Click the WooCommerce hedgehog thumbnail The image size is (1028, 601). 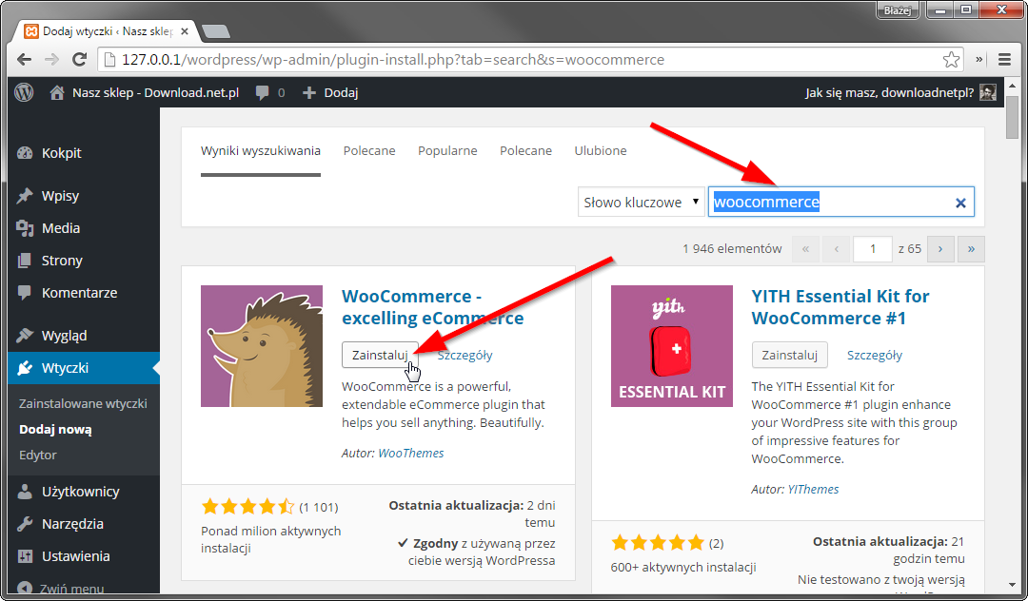(x=262, y=346)
